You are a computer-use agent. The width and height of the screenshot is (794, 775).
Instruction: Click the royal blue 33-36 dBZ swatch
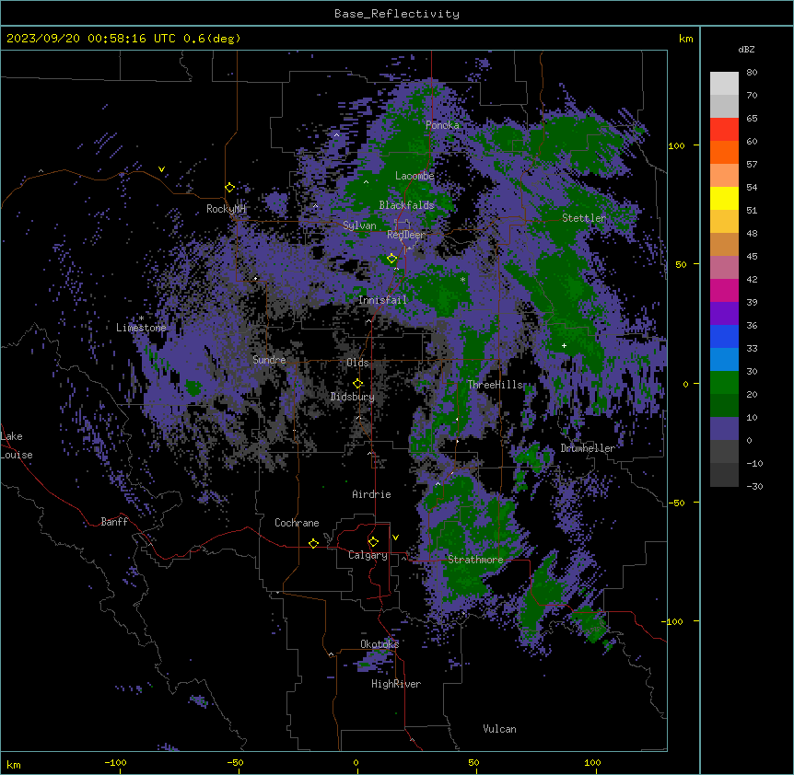click(x=724, y=336)
